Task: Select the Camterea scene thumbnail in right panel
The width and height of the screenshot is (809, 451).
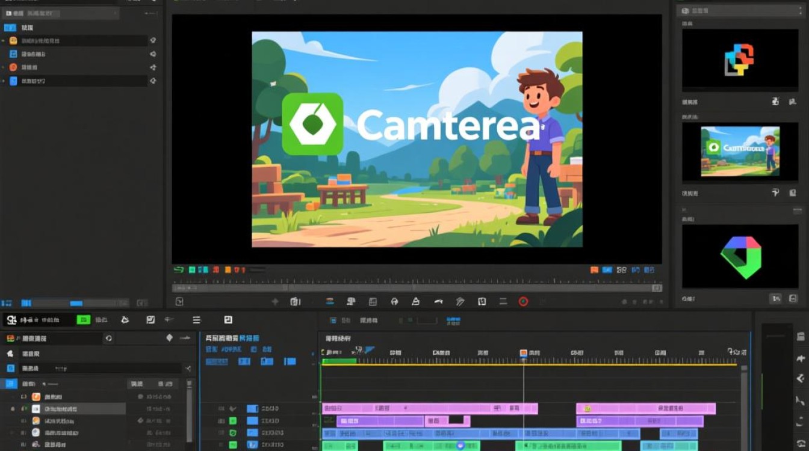Action: point(740,151)
